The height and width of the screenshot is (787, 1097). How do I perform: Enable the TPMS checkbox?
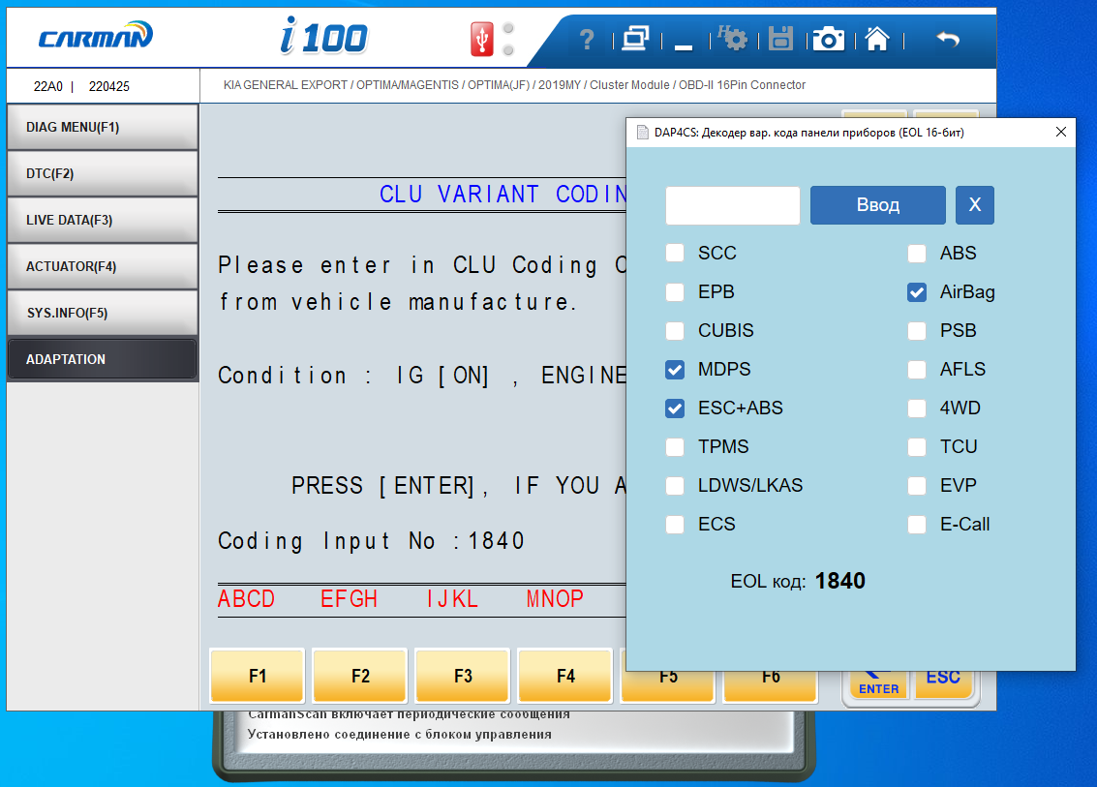click(675, 446)
